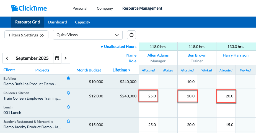The width and height of the screenshot is (256, 133).
Task: Select Train Colleen Employee Training project
Action: [32, 98]
